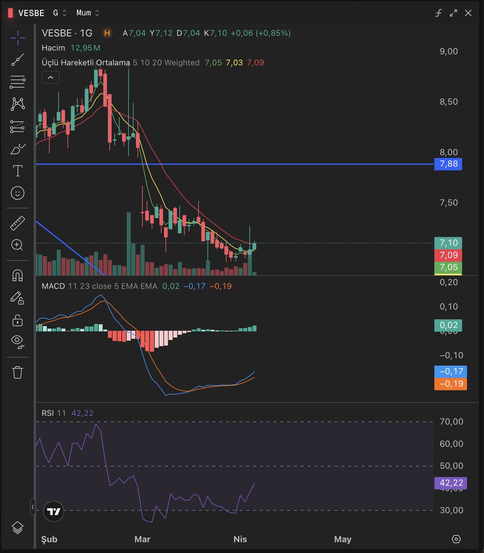Click the 7,10 current price label
484x553 pixels.
coord(448,243)
